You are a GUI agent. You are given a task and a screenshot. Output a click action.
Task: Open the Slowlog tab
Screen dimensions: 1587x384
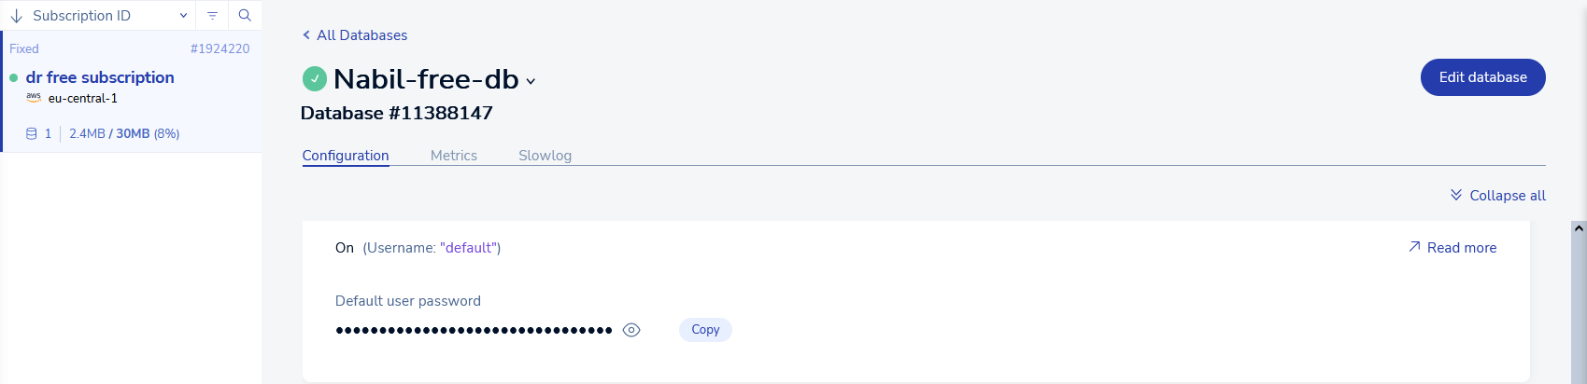545,156
